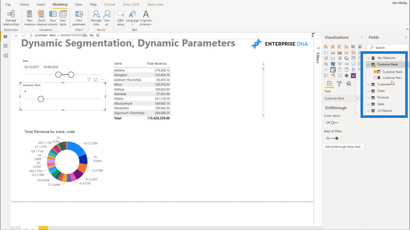Expand the Sales table

(368, 104)
